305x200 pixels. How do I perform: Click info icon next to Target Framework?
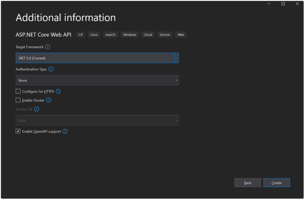(x=48, y=47)
